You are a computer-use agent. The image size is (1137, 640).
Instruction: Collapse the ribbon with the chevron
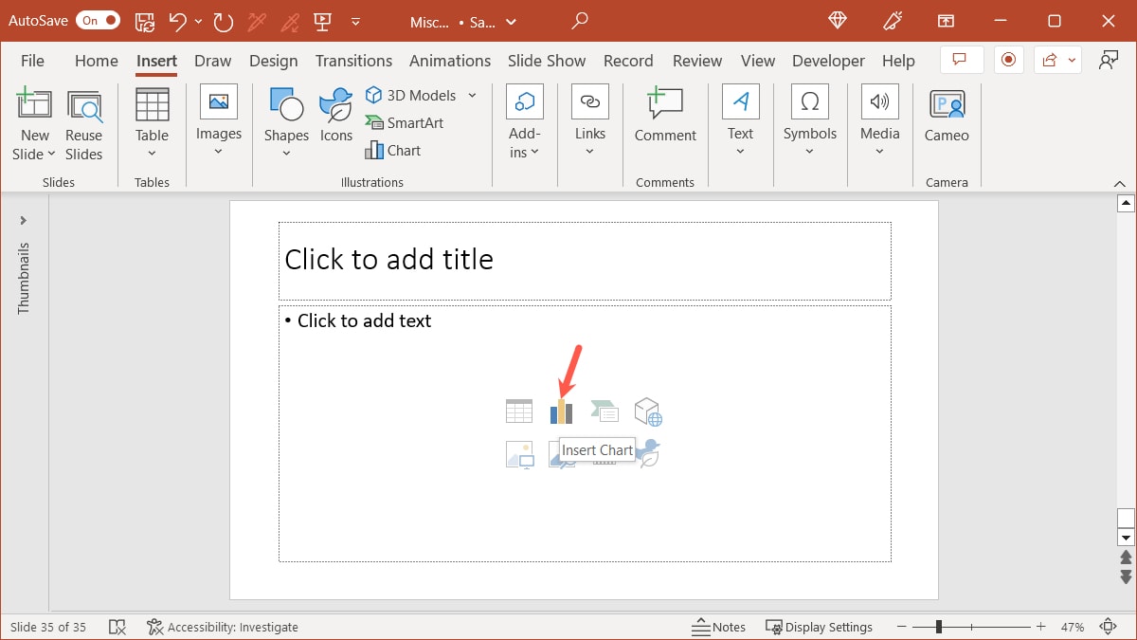tap(1119, 182)
